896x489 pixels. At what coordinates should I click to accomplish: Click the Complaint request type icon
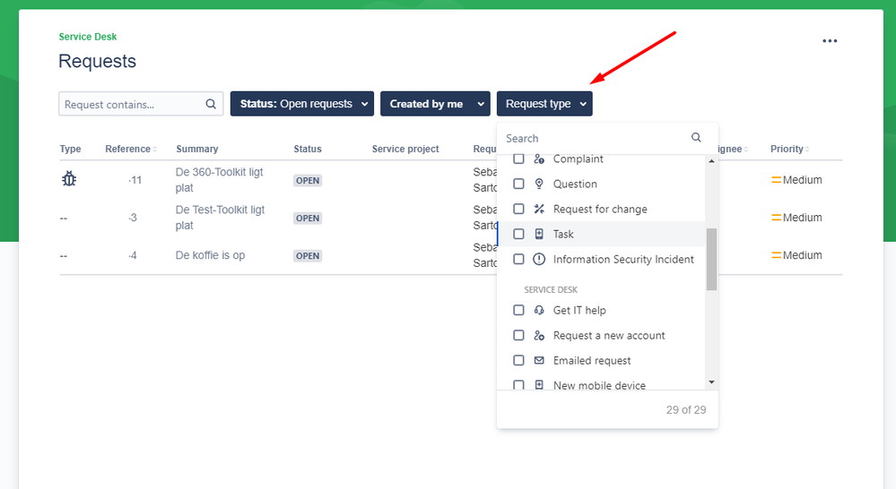(539, 159)
